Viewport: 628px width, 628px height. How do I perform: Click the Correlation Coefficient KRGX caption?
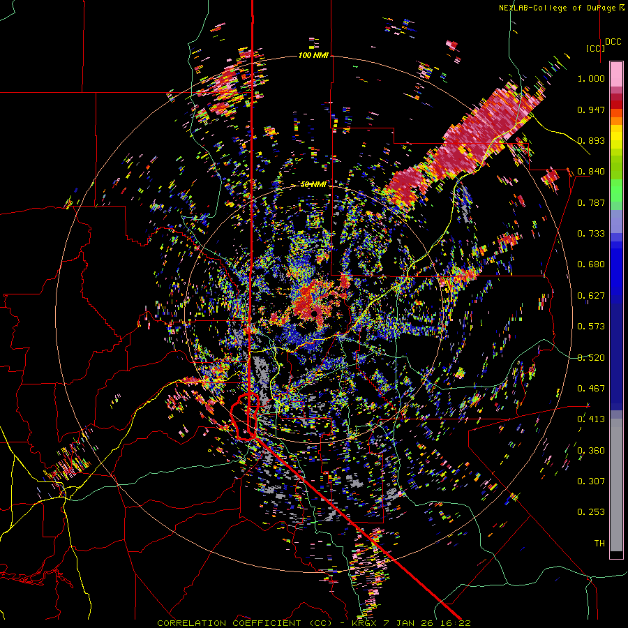[313, 623]
